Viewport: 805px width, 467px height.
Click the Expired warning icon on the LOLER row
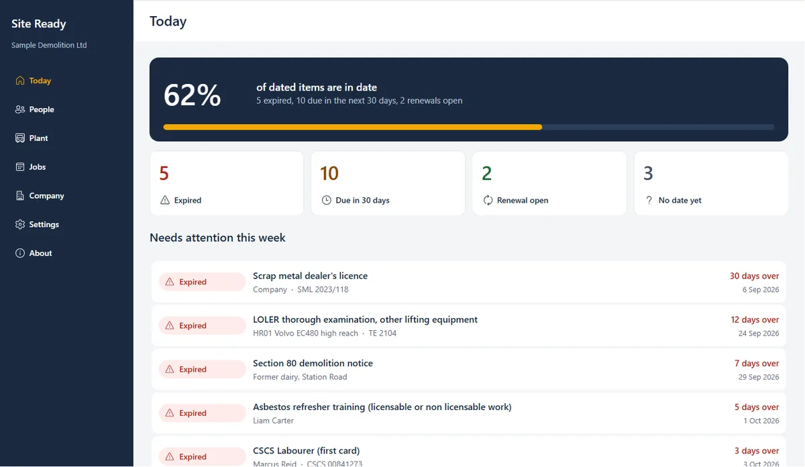[170, 325]
